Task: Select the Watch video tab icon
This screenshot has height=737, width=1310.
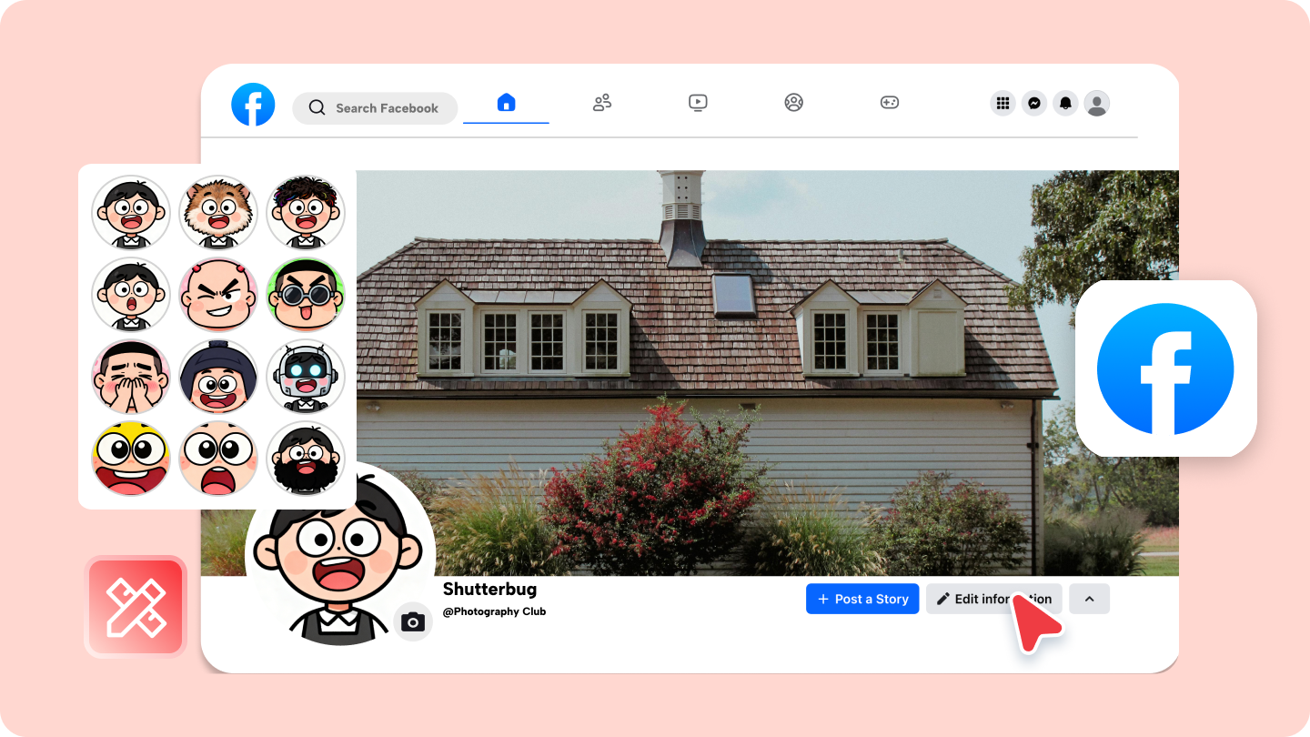Action: click(x=697, y=103)
